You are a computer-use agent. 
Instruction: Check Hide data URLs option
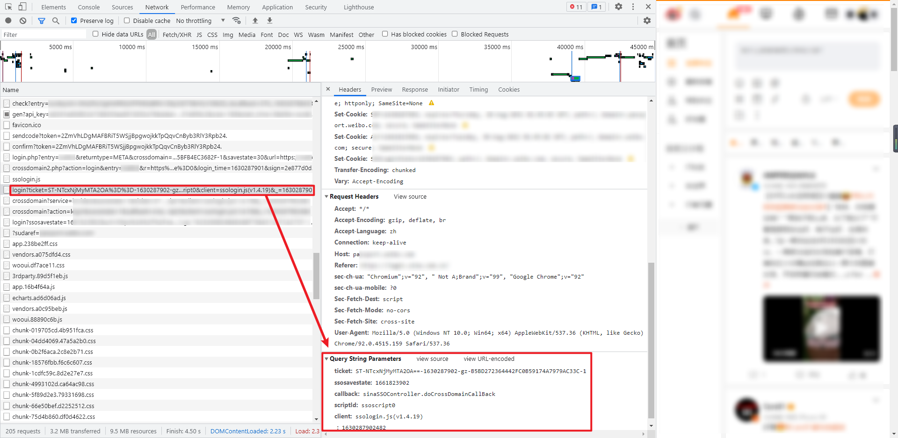click(x=95, y=34)
